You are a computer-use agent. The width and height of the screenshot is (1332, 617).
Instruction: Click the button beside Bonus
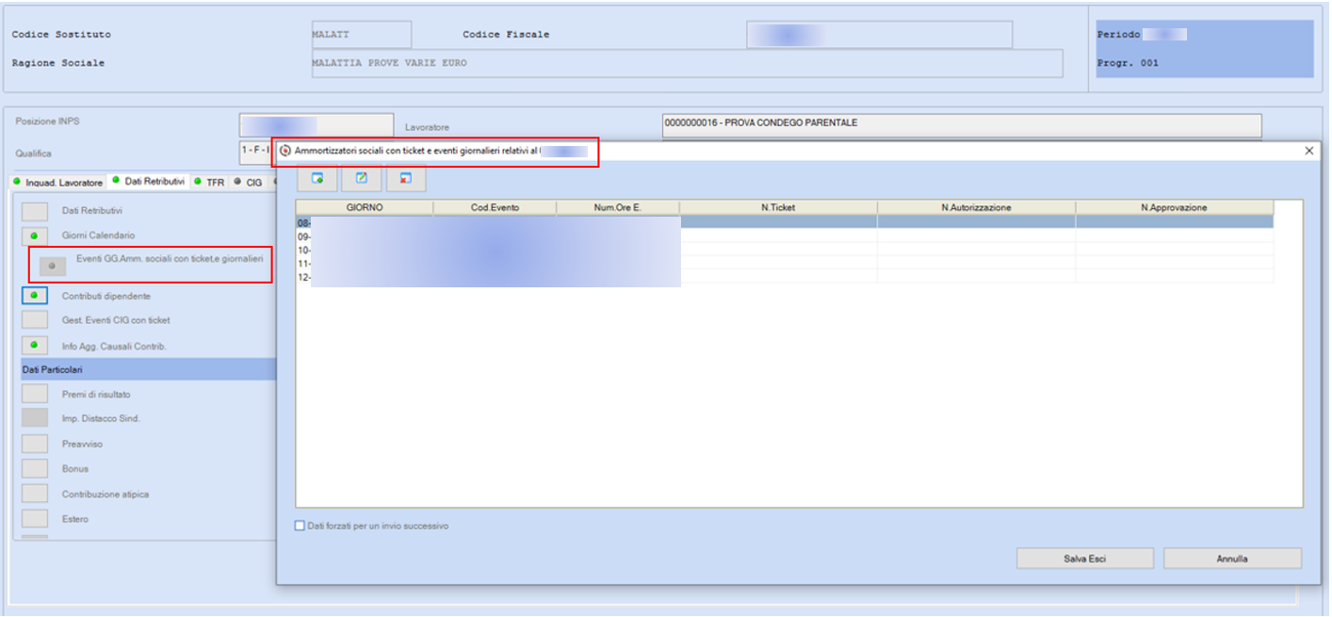pyautogui.click(x=35, y=468)
